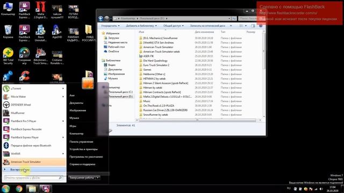This screenshot has width=344, height=193.
Task: Select the Hitman Contracts [qoob RePack] folder
Action: [162, 92]
